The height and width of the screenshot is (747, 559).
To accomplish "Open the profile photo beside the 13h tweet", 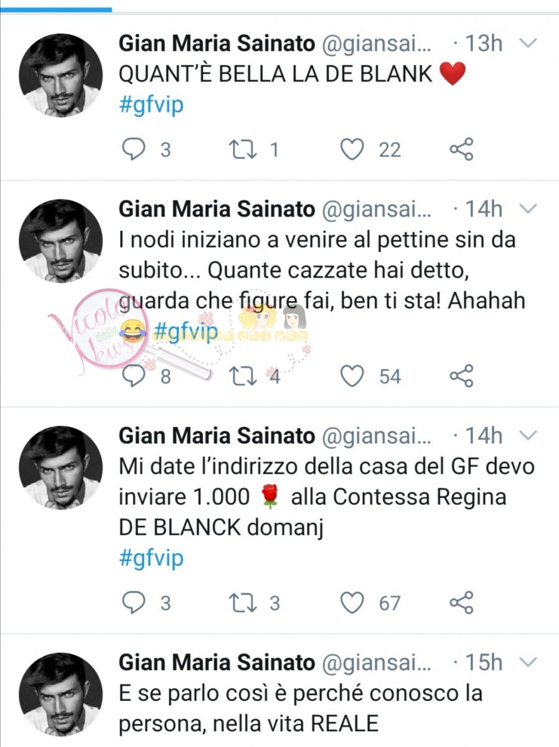I will 61,75.
